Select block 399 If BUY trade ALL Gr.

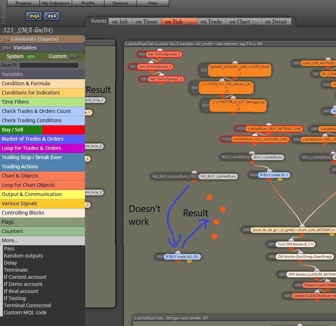178,257
